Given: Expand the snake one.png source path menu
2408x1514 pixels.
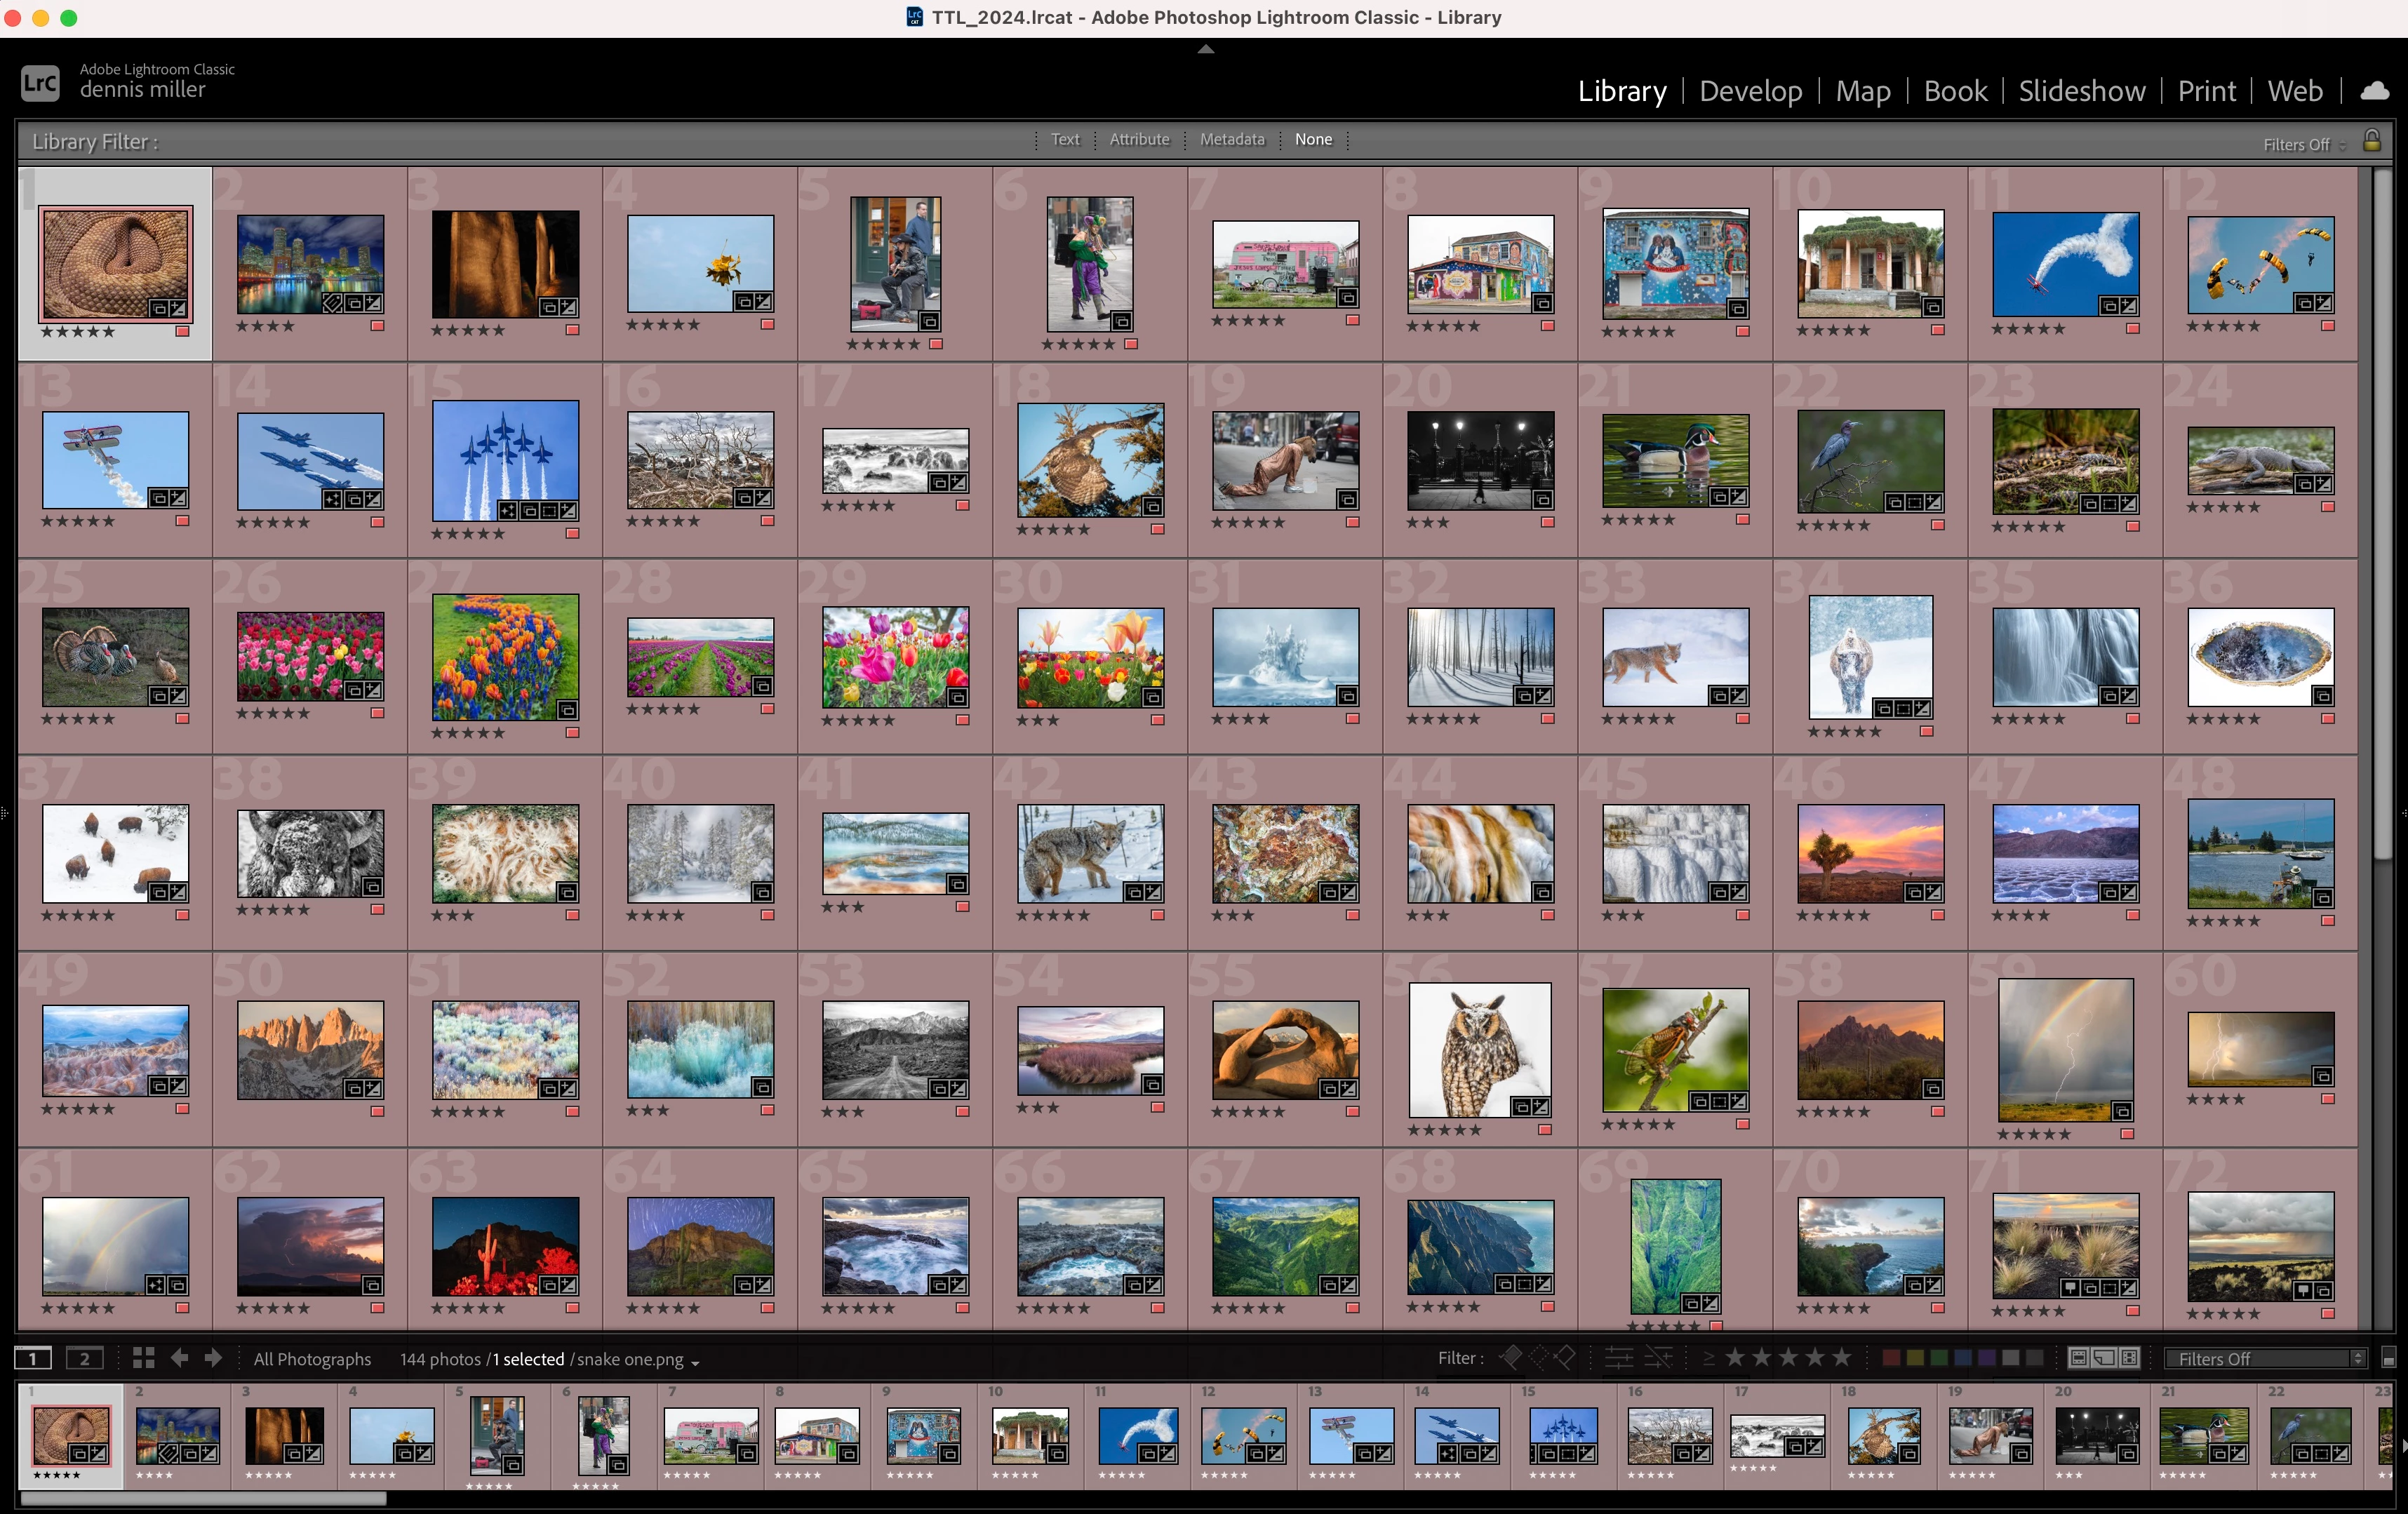Looking at the screenshot, I should click(694, 1361).
